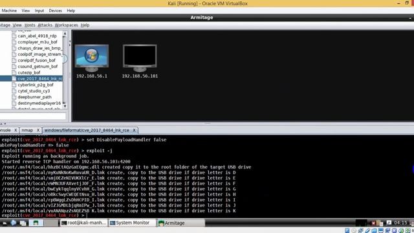Click the 'Started reverse TCP handler' console line
The width and height of the screenshot is (414, 233).
66,162
